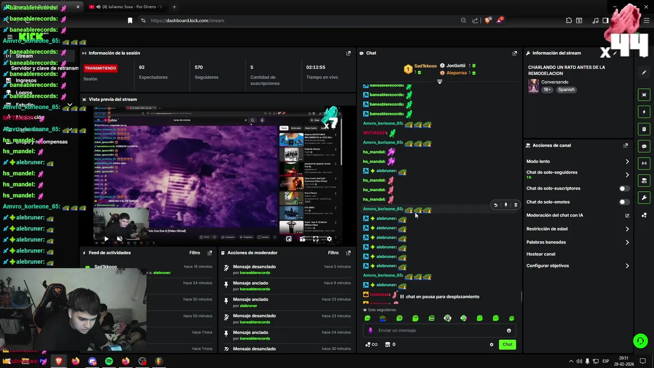
Task: Open Logros in left sidebar
Action: click(24, 93)
